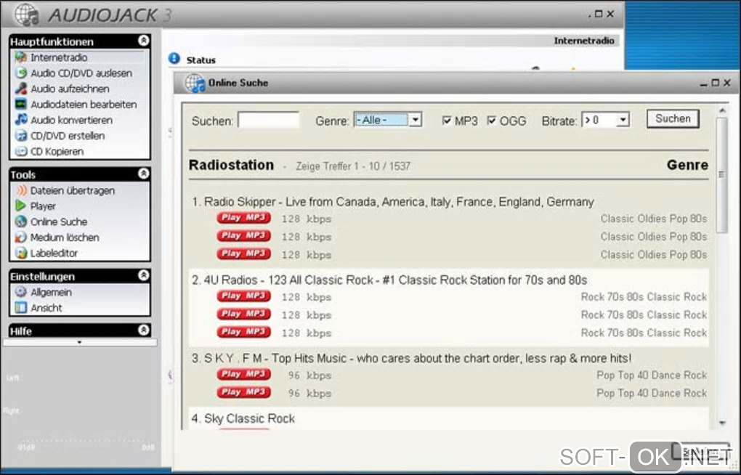
Task: Expand the Hilfe panel
Action: click(144, 330)
